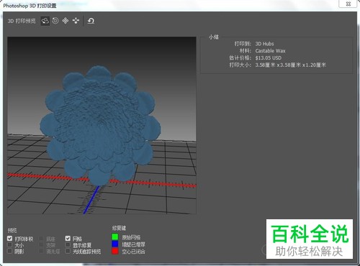This screenshot has width=360, height=266.
Task: Enable the 大小 checkbox
Action: click(x=9, y=244)
